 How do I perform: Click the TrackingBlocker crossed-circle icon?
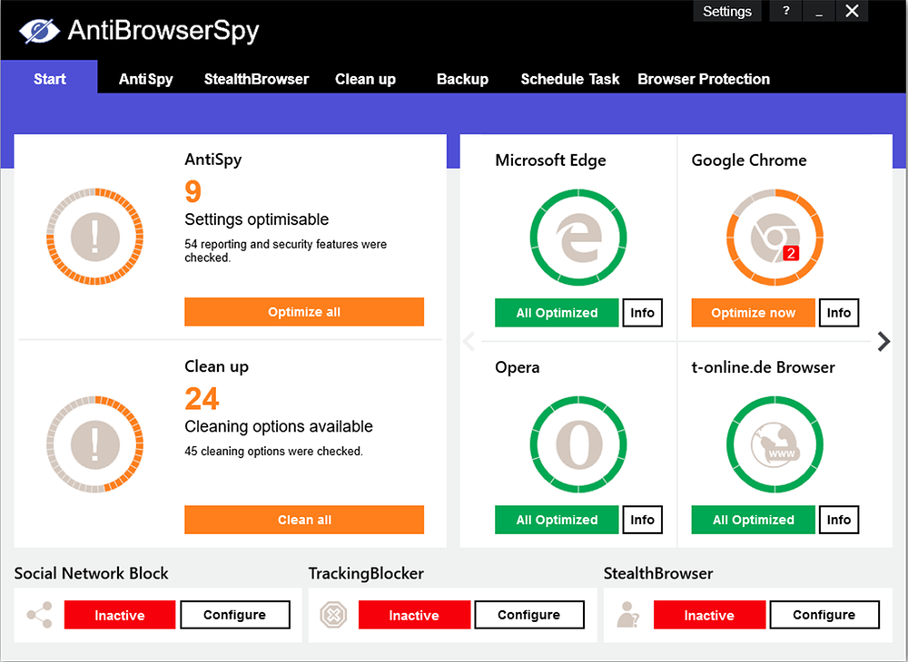tap(333, 616)
